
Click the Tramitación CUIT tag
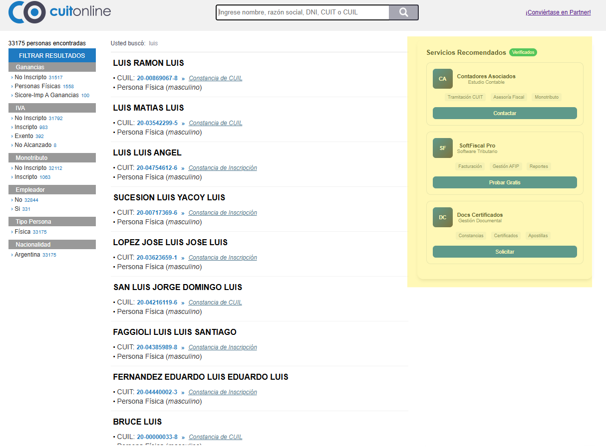coord(465,97)
